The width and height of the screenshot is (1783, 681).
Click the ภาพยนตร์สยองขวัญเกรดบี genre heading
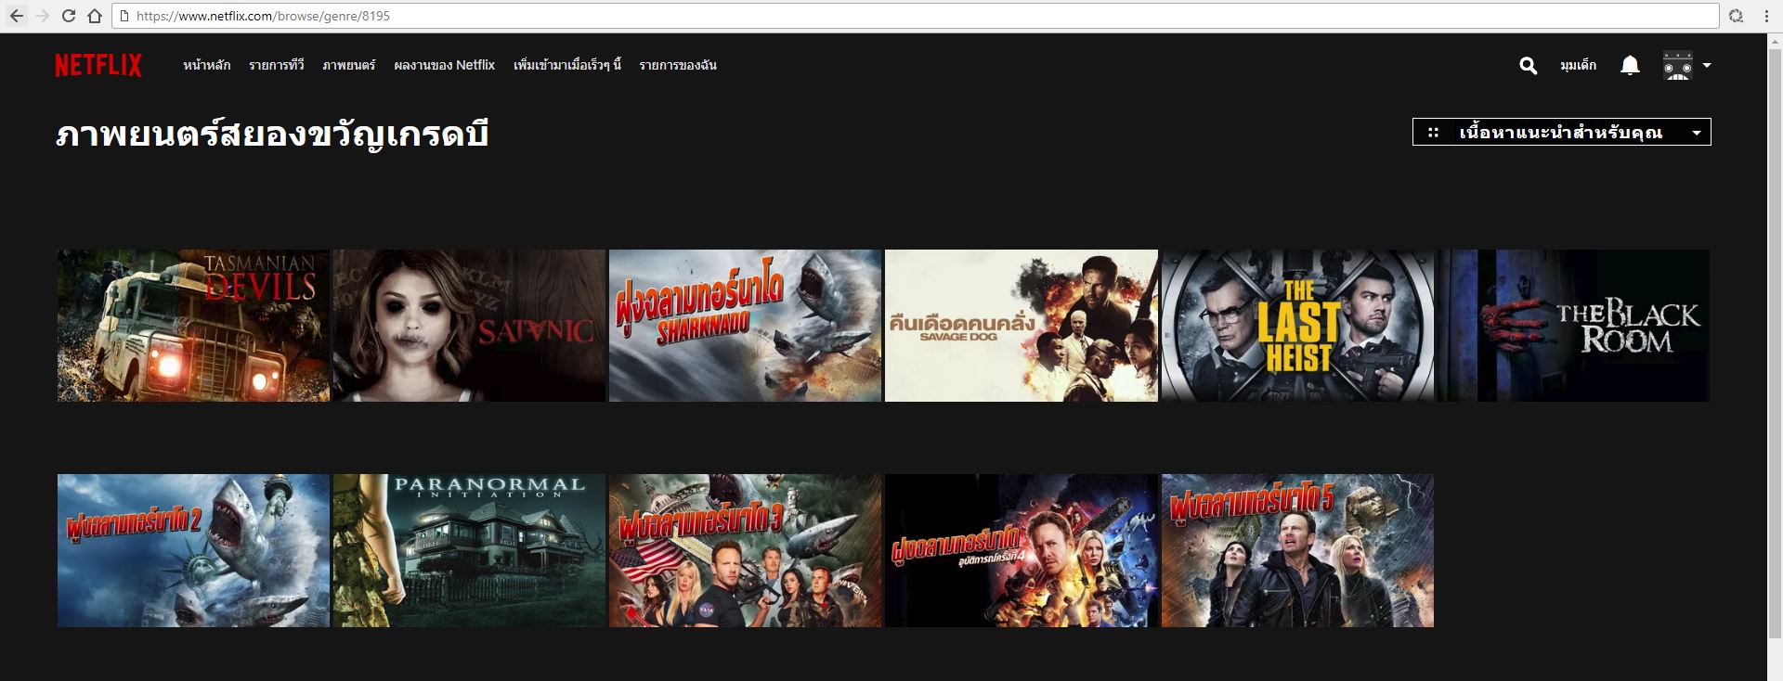pos(272,135)
